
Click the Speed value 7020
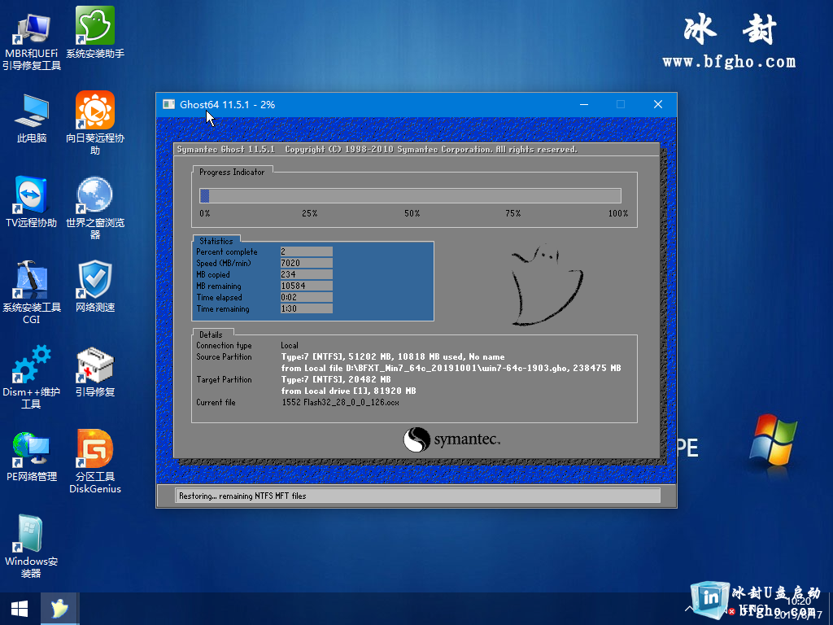pos(307,263)
